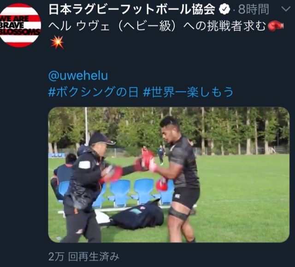295x267 pixels.
Task: Click the collision spark emoji
Action: pyautogui.click(x=57, y=42)
